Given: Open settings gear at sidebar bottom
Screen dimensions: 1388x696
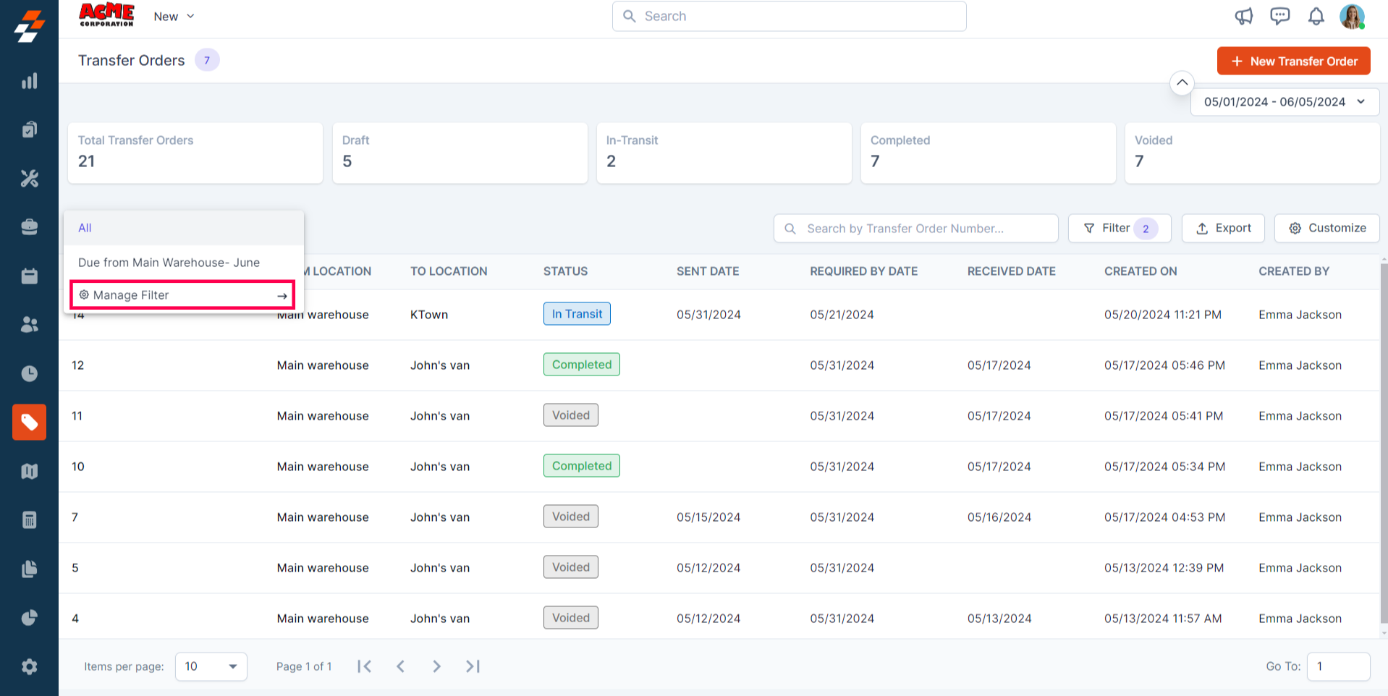Looking at the screenshot, I should pos(29,666).
